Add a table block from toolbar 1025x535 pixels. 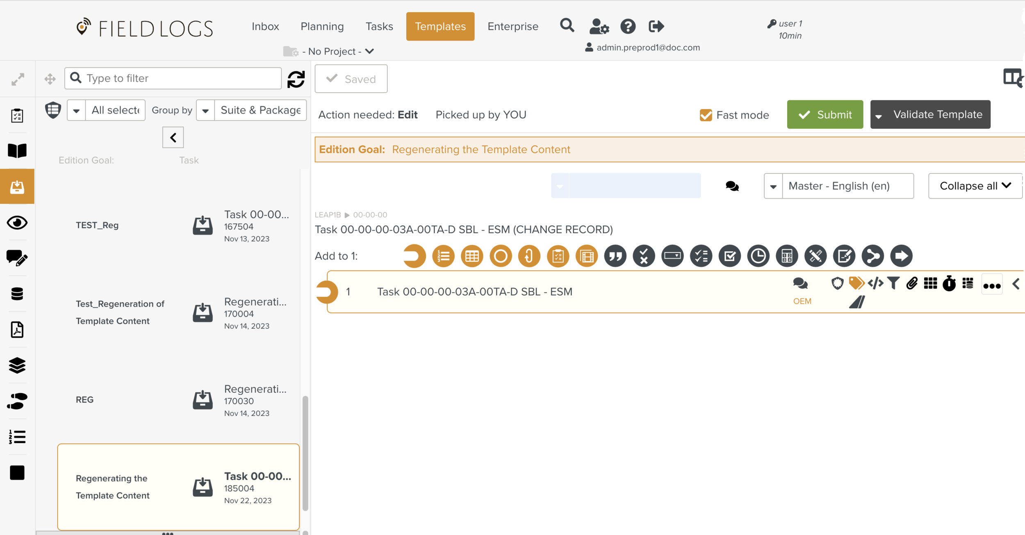tap(472, 256)
